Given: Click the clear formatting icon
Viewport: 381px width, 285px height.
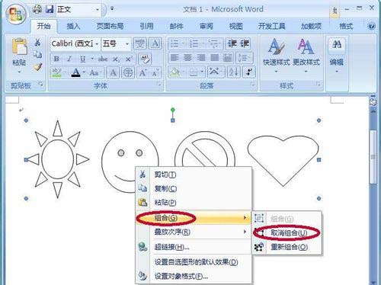Looking at the screenshot, I should 145,59.
